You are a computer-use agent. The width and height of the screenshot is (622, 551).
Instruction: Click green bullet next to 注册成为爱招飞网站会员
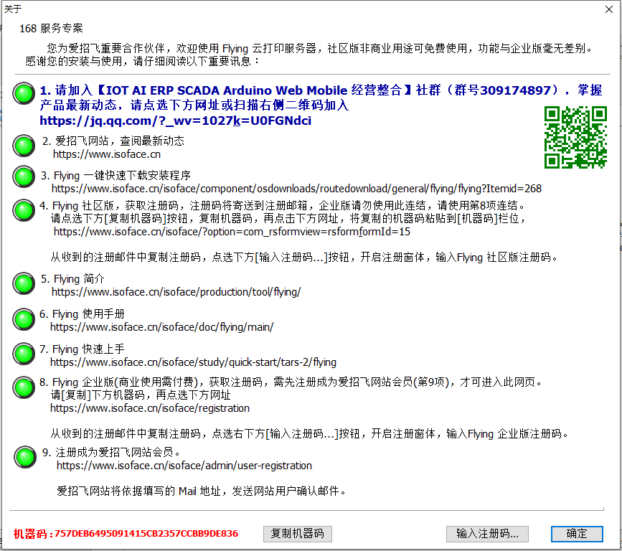tap(25, 457)
